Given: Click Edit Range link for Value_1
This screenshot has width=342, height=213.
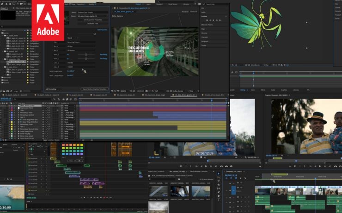Looking at the screenshot, I should click(104, 55).
